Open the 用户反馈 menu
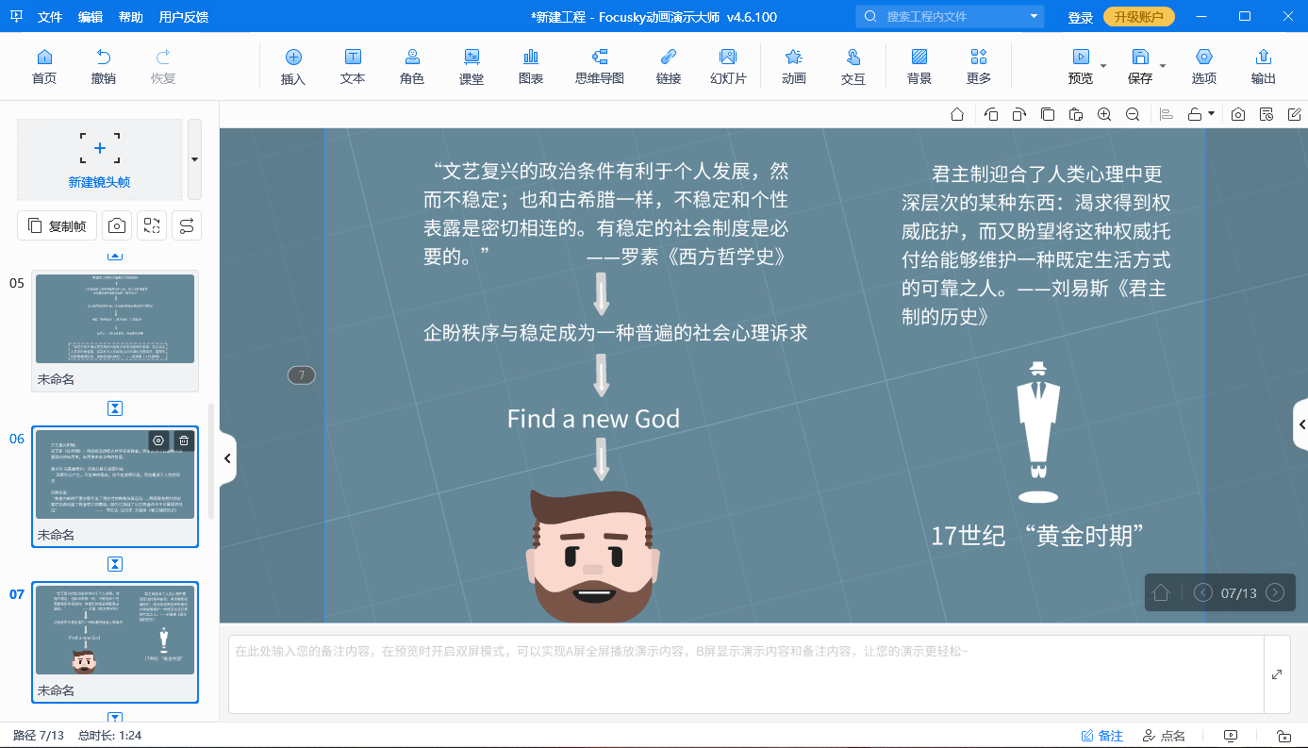Viewport: 1308px width, 748px height. (184, 17)
